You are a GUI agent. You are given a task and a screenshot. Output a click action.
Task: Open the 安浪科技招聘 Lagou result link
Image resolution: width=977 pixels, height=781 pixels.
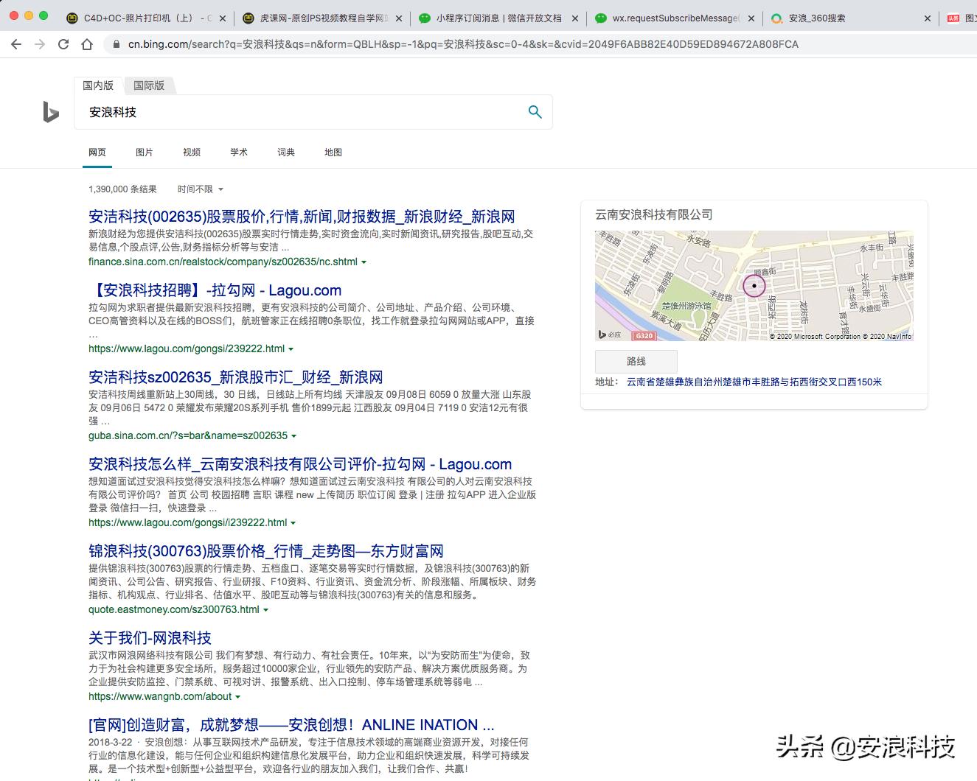(x=215, y=290)
